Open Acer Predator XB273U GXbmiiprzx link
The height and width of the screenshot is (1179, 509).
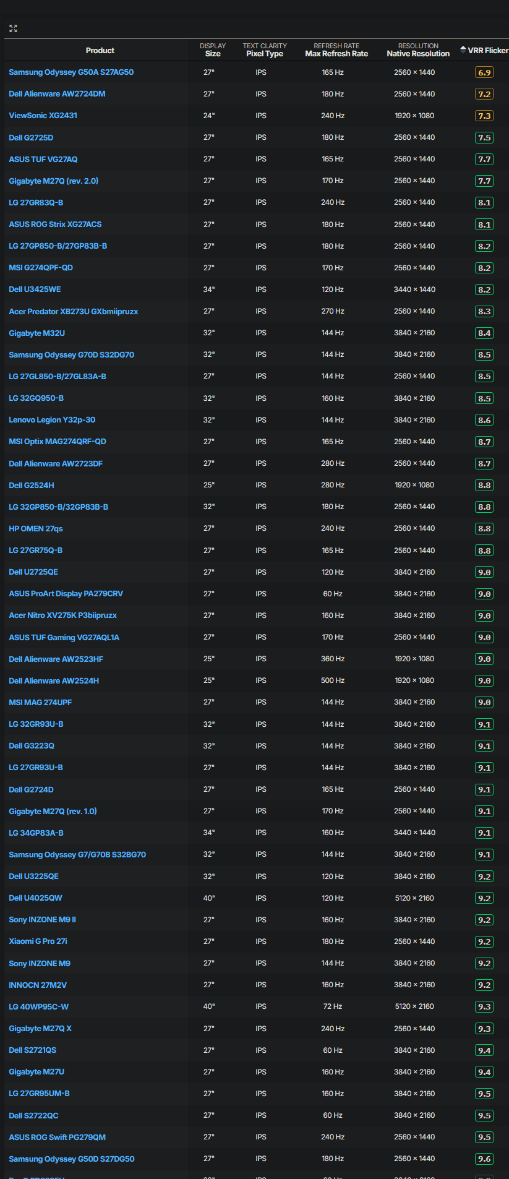click(x=74, y=311)
